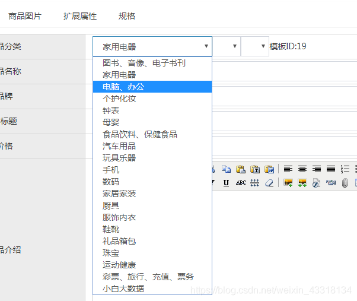
Task: Select 数码 category option
Action: click(x=152, y=182)
